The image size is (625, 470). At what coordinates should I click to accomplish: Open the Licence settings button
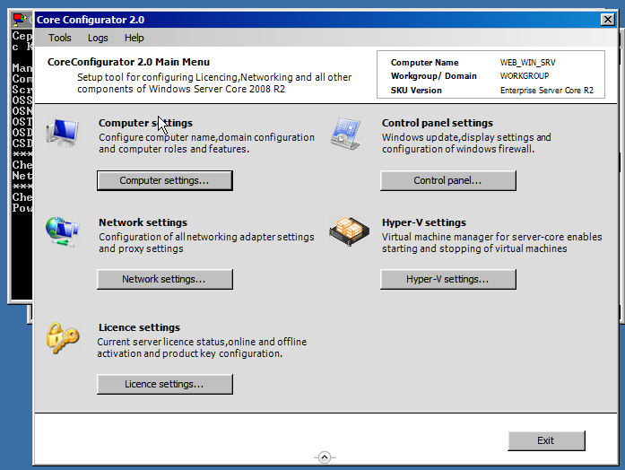pyautogui.click(x=165, y=384)
